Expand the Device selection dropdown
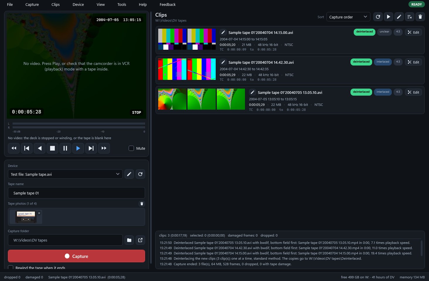429x281 pixels. [65, 174]
